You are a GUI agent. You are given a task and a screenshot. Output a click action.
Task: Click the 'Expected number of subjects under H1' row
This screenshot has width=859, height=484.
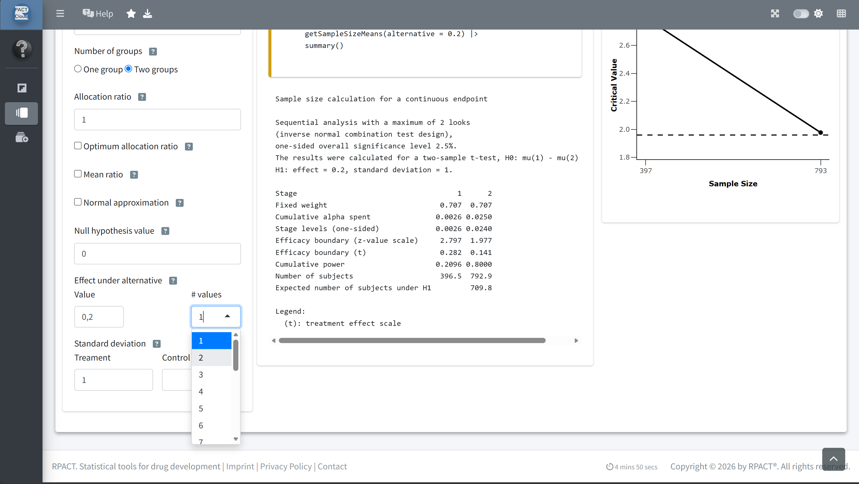(383, 288)
